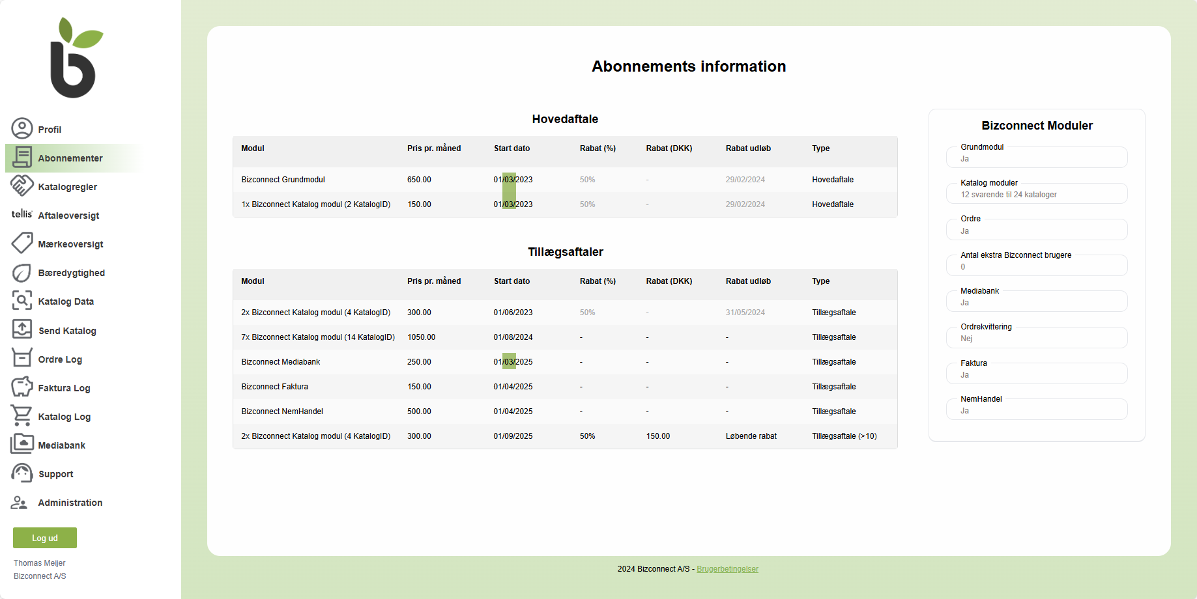Click the Bizconnect Moduler heading

click(x=1037, y=126)
